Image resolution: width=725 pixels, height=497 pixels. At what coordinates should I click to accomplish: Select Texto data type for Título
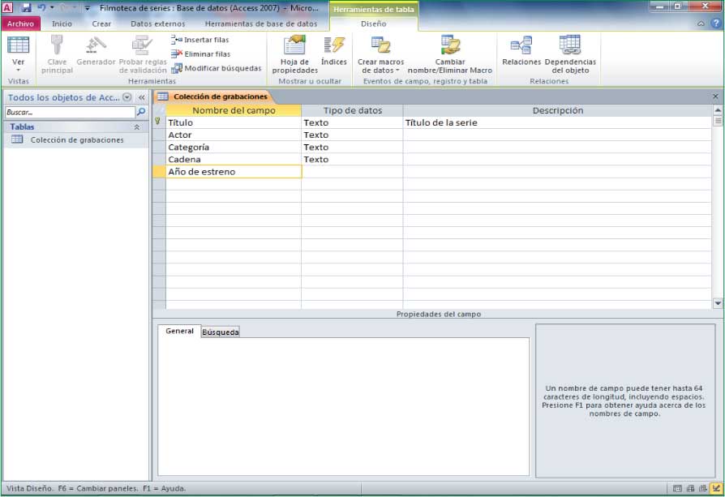tap(352, 122)
